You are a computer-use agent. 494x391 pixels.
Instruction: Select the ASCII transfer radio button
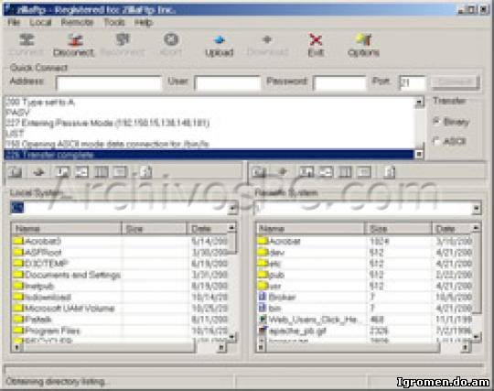tap(436, 141)
